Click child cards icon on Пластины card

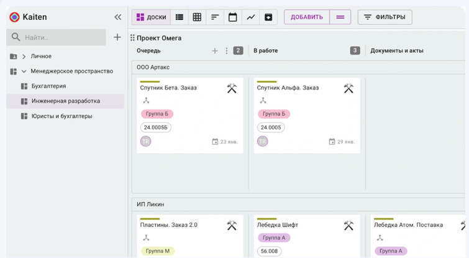(x=146, y=238)
